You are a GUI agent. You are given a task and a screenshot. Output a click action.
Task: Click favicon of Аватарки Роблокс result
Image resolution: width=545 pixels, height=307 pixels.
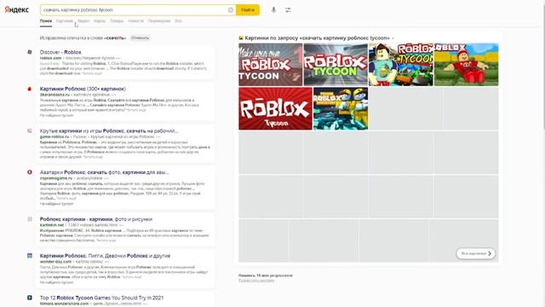pyautogui.click(x=30, y=172)
